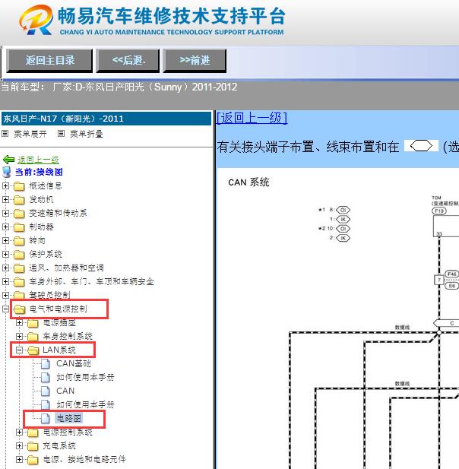This screenshot has width=459, height=469.
Task: Expand the 电源控制系统 subfolder
Action: click(x=19, y=433)
